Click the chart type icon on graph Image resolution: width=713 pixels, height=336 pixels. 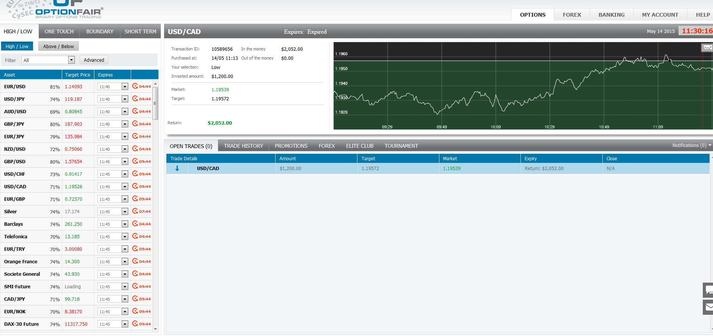tap(707, 48)
